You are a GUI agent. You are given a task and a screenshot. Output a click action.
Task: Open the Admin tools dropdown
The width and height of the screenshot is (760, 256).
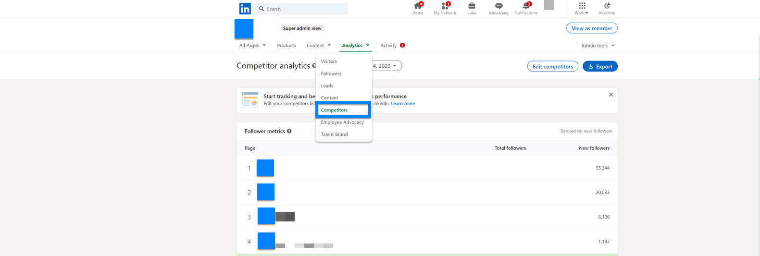pos(598,46)
